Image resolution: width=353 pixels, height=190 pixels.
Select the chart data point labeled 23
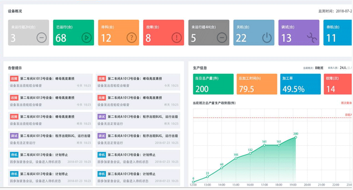207,176
